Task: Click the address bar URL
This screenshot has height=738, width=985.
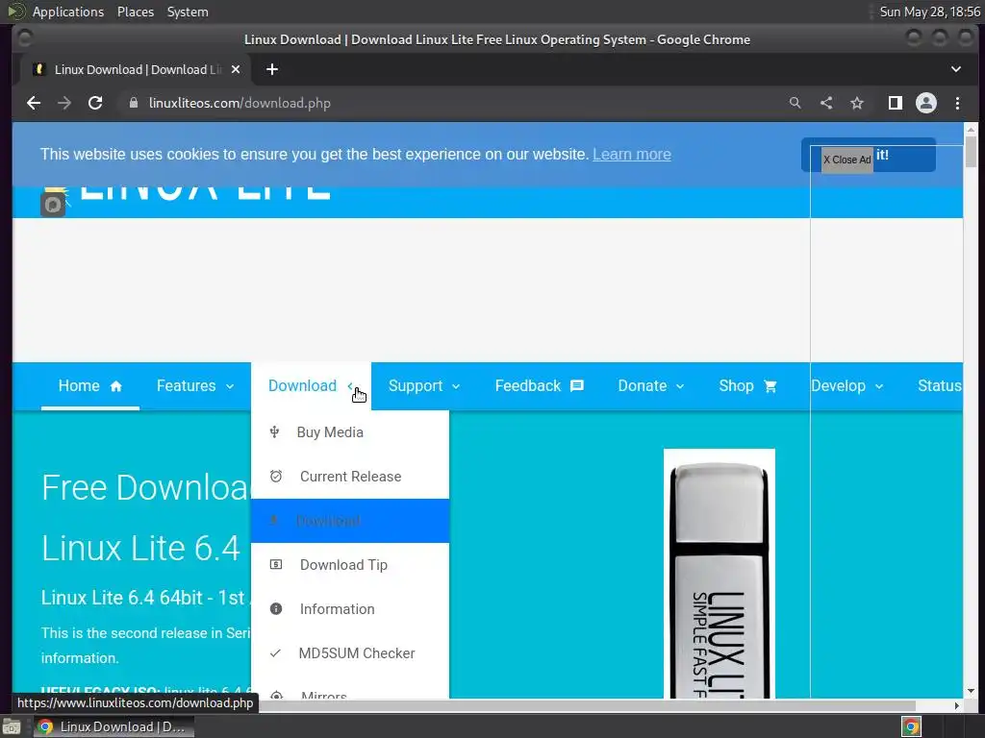Action: point(240,103)
